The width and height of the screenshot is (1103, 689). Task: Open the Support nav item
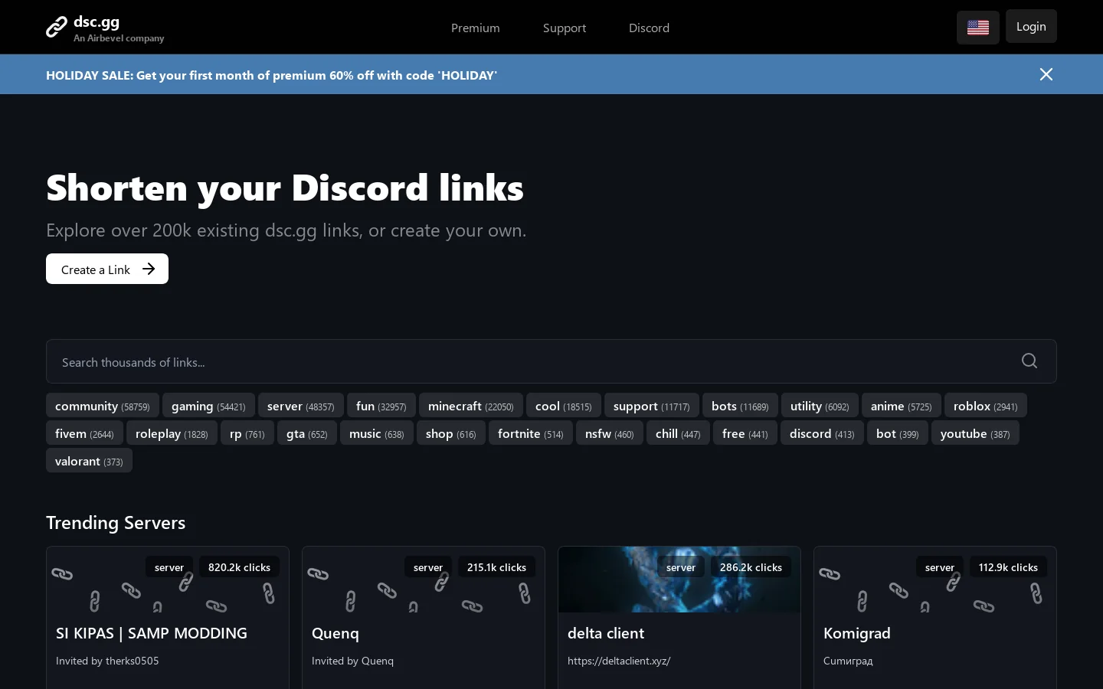pos(565,28)
